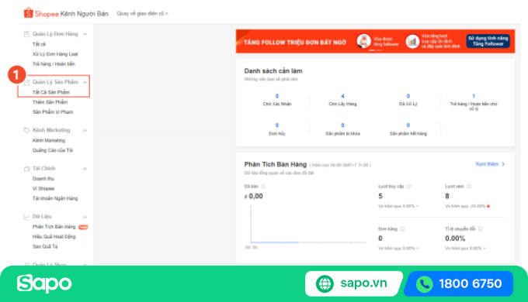Collapse the Dữ Liệu section
This screenshot has width=528, height=302.
(x=85, y=217)
